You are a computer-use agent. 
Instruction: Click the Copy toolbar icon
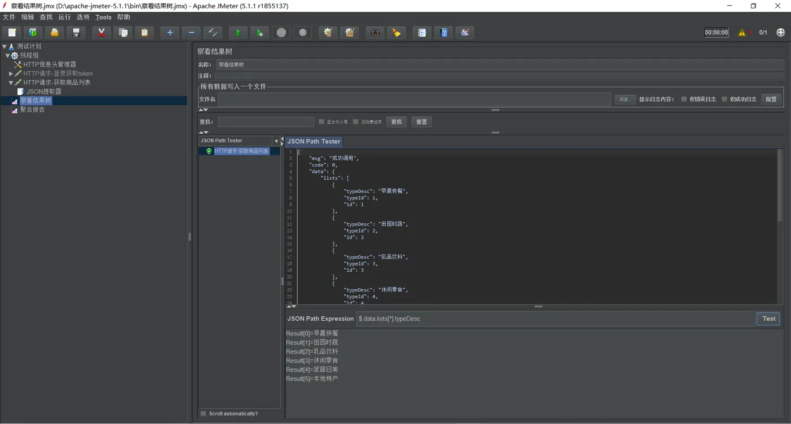tap(123, 33)
